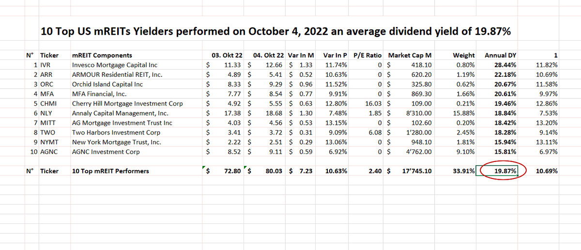Click the 'Ticker' header in the top row
581x250 pixels.
click(49, 56)
